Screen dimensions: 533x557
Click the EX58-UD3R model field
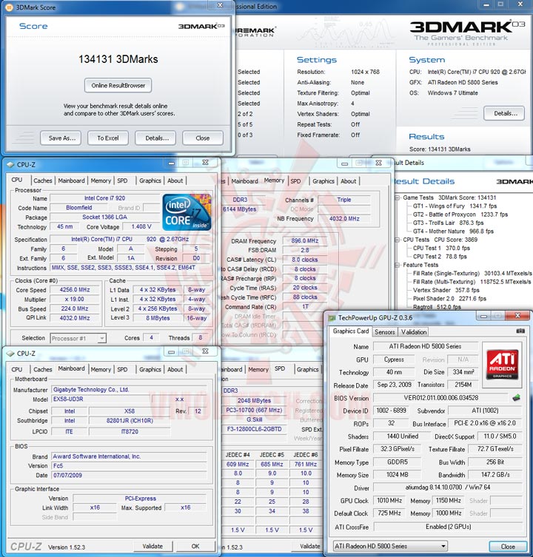tap(101, 399)
